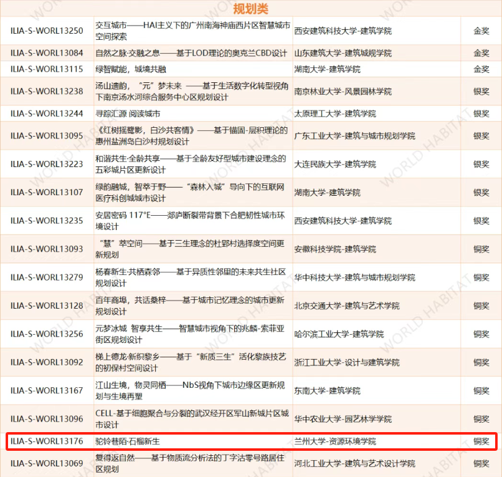
Task: Click school 华中科技大学-建筑与城市规划学院
Action: pyautogui.click(x=355, y=277)
